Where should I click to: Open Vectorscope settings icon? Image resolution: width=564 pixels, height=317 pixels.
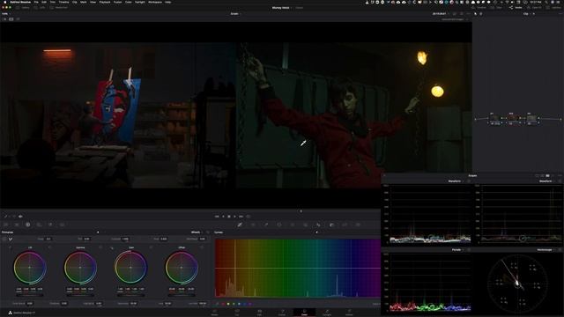pyautogui.click(x=560, y=249)
